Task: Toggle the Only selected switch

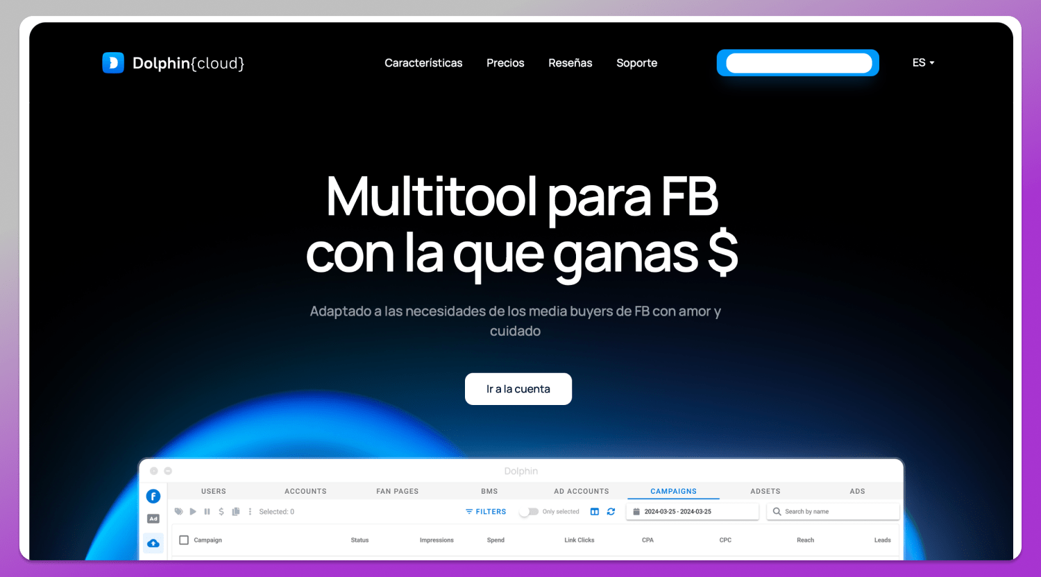Action: pos(529,512)
